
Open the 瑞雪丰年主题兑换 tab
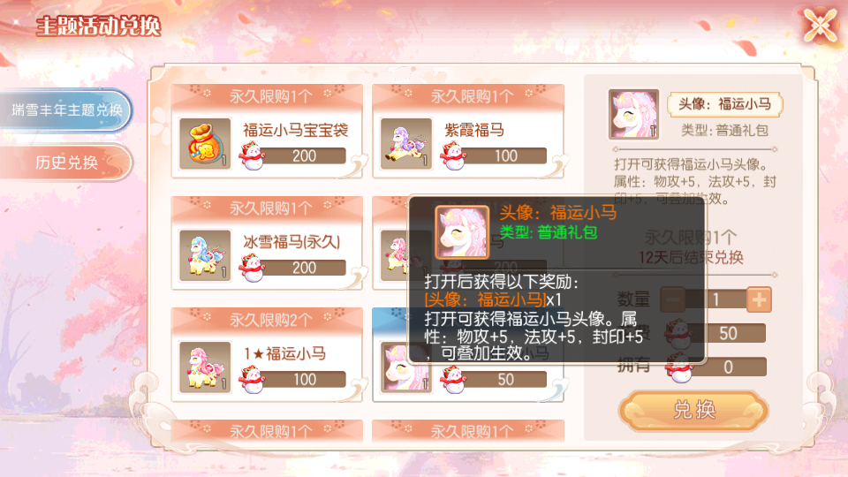click(66, 110)
